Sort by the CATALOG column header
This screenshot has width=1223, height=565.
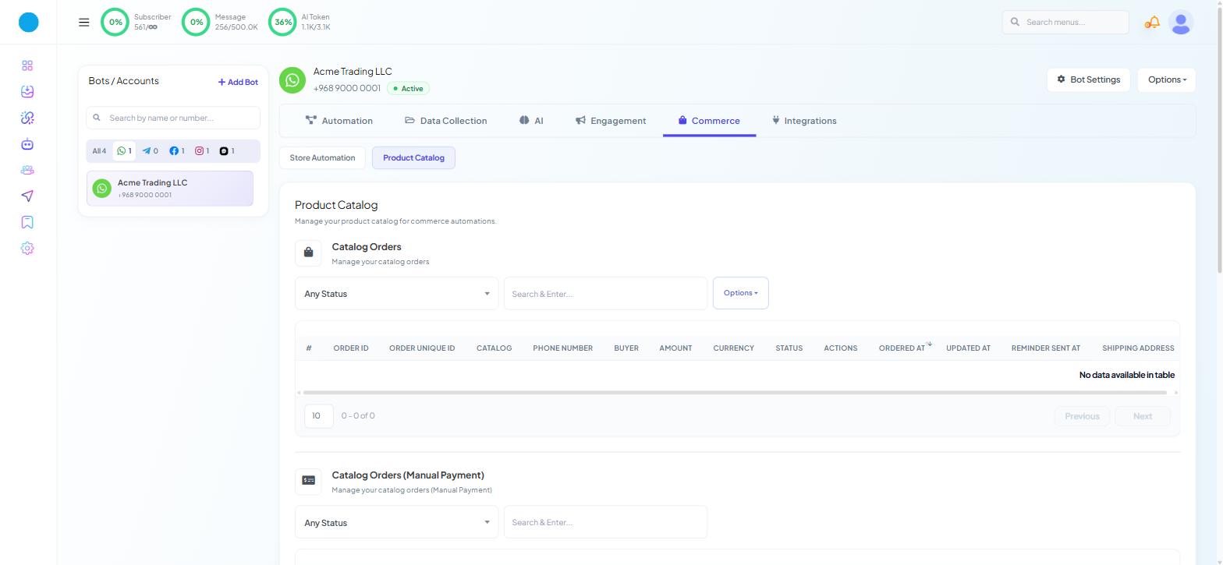[495, 348]
